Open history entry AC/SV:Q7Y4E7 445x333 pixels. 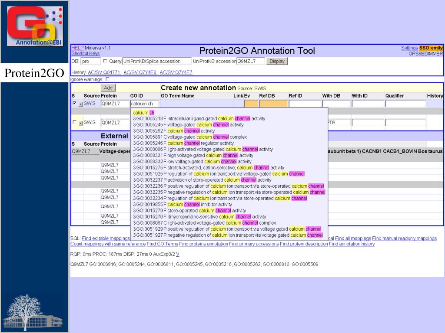coord(176,72)
